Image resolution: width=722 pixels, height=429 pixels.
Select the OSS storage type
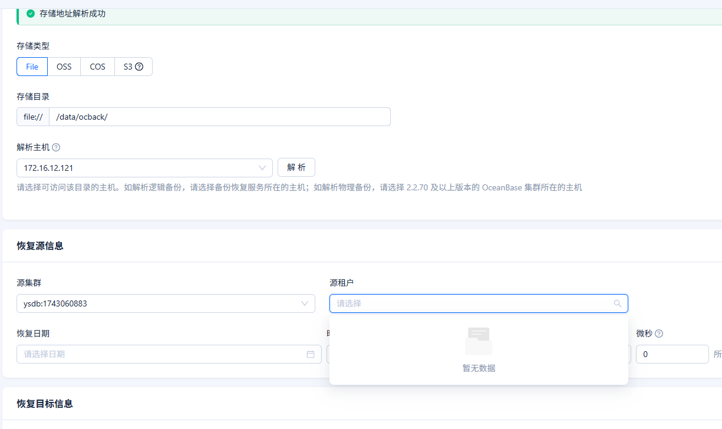pos(64,67)
